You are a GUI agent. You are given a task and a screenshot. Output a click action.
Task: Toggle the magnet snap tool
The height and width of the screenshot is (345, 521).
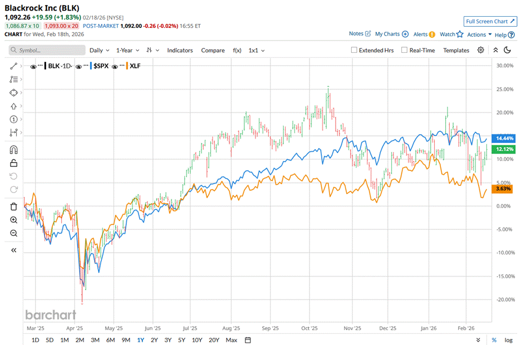coord(13,150)
